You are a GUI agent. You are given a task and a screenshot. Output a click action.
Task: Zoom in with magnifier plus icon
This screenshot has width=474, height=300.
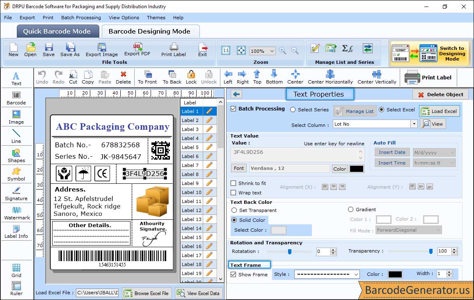point(283,50)
